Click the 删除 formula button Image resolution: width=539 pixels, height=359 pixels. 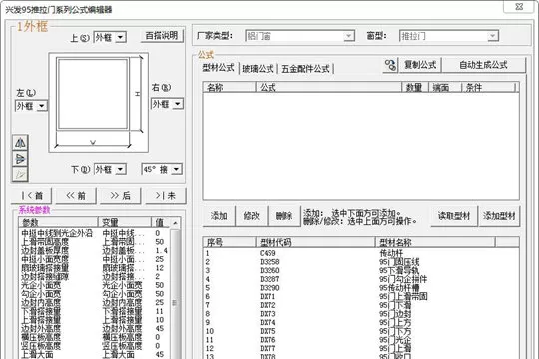coord(284,216)
